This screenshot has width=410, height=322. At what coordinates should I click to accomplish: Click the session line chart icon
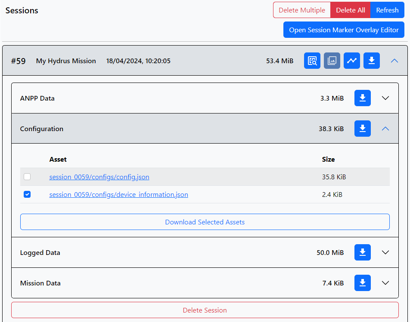pyautogui.click(x=352, y=61)
